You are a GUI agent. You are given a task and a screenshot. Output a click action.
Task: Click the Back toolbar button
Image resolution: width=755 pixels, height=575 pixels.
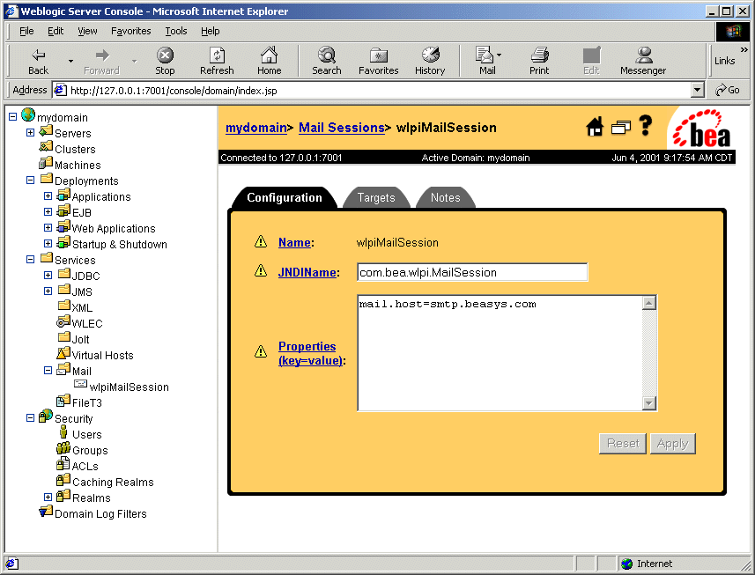[38, 62]
